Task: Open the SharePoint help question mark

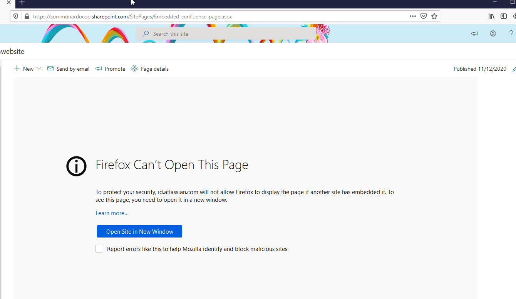Action: 511,34
